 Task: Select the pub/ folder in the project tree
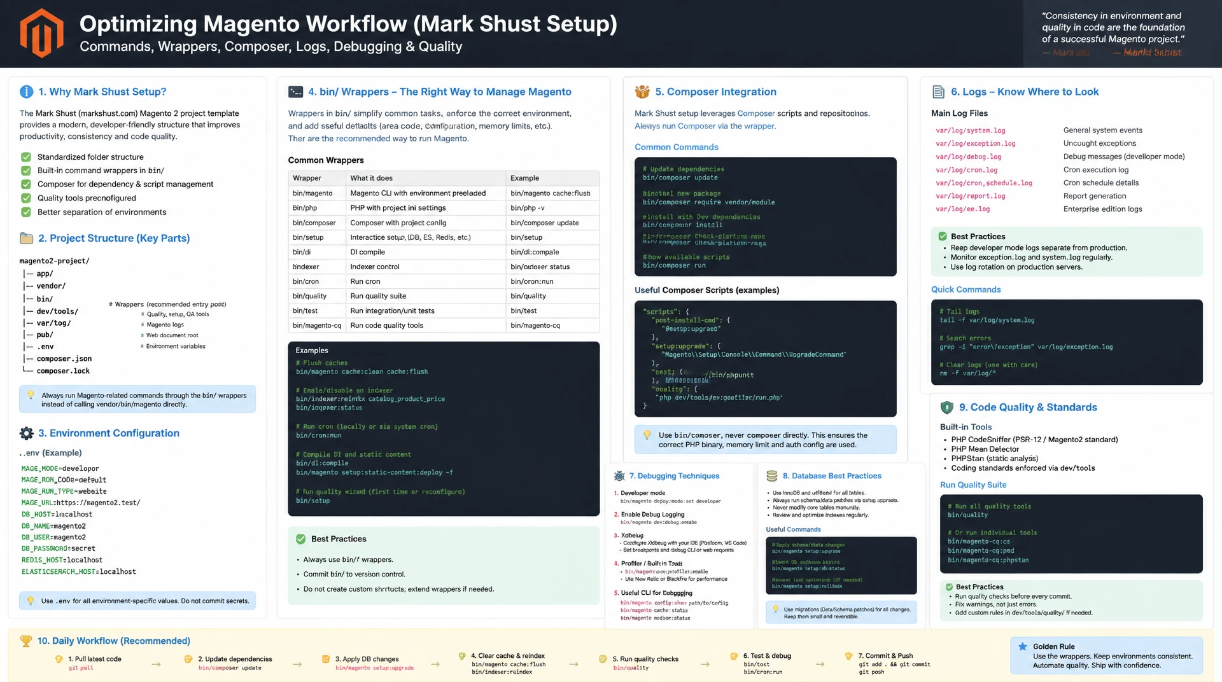[45, 335]
